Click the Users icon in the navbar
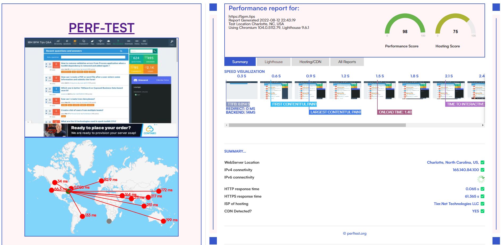Image resolution: width=501 pixels, height=245 pixels. (x=108, y=42)
